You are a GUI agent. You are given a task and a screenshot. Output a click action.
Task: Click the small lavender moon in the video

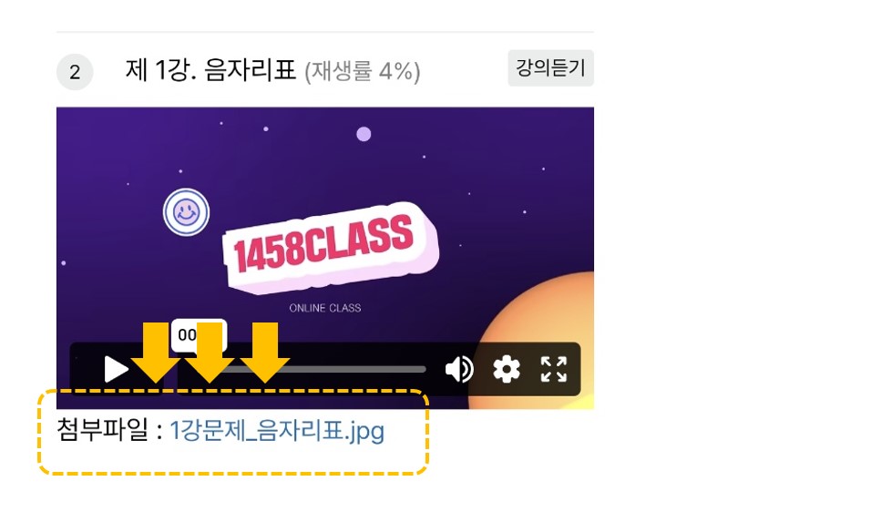tap(364, 135)
